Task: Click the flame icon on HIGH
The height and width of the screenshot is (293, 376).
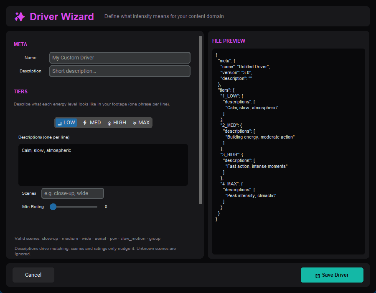Action: 109,123
